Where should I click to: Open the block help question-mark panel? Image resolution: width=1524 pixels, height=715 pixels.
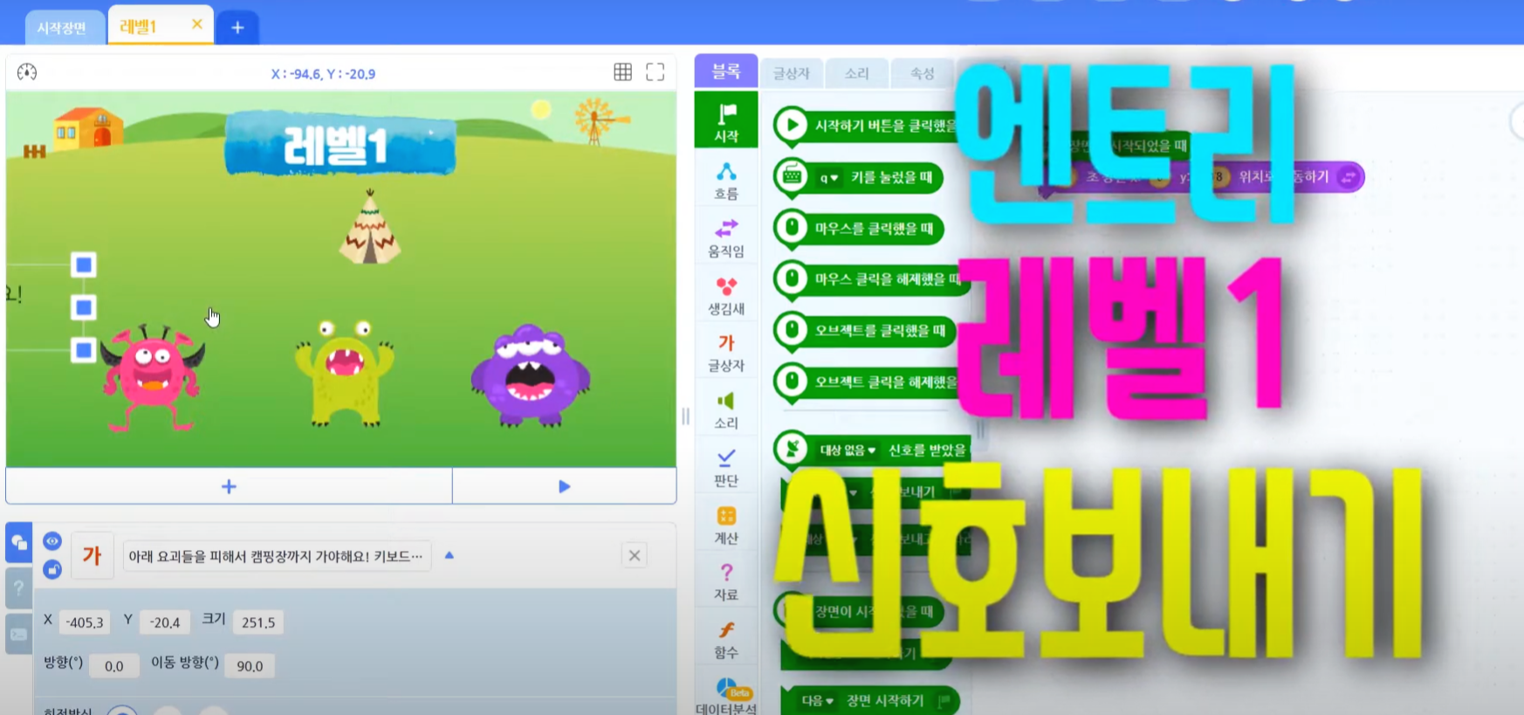click(x=18, y=588)
